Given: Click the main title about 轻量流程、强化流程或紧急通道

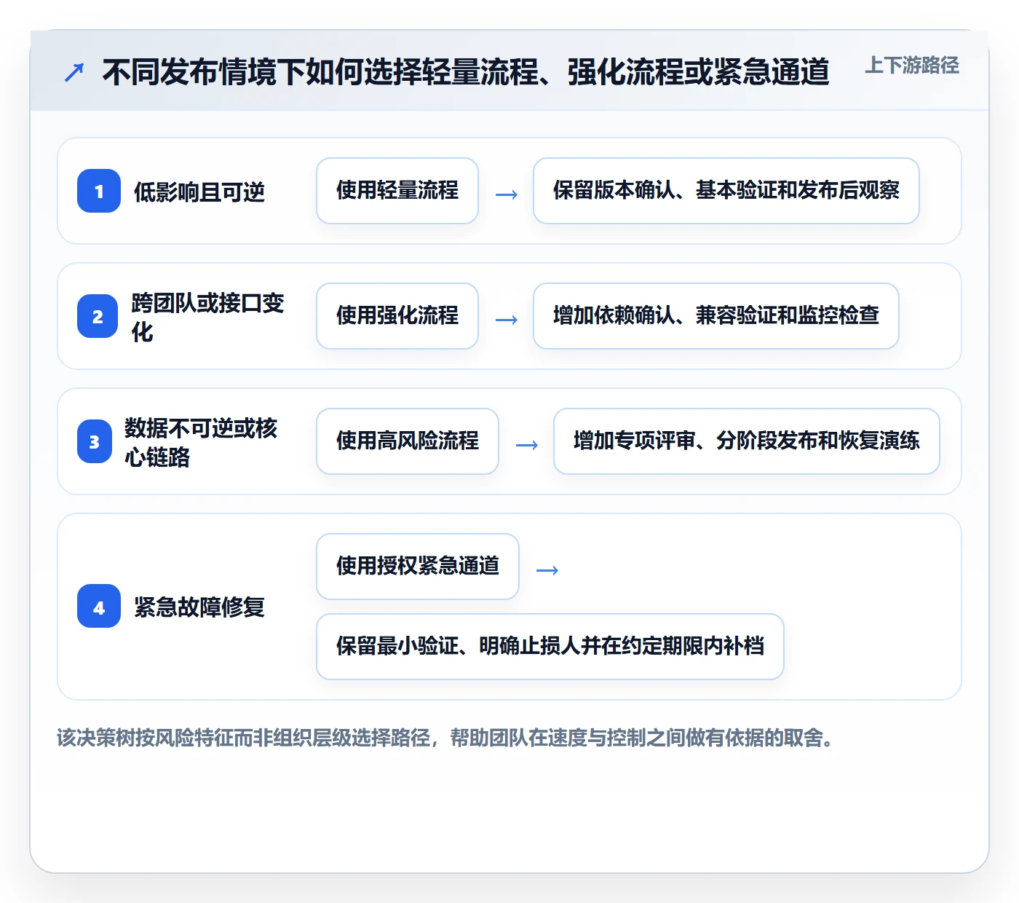Looking at the screenshot, I should (466, 72).
